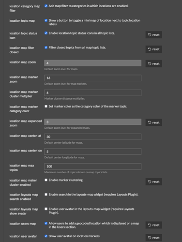Select 'Default center latitude for maps.' text
The height and width of the screenshot is (242, 182).
point(63,143)
